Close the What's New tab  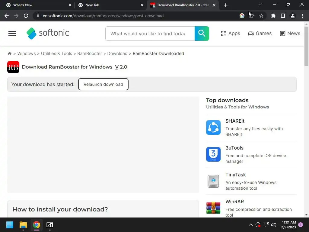point(70,5)
